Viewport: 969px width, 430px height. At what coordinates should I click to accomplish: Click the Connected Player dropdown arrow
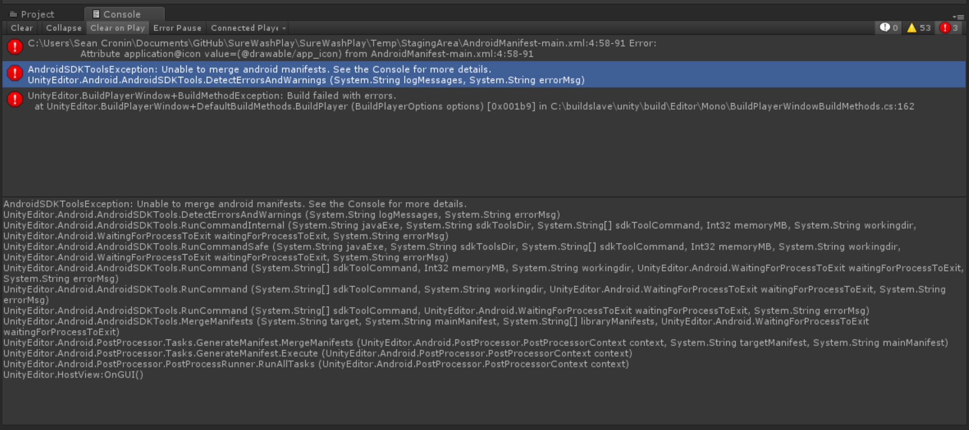[284, 29]
